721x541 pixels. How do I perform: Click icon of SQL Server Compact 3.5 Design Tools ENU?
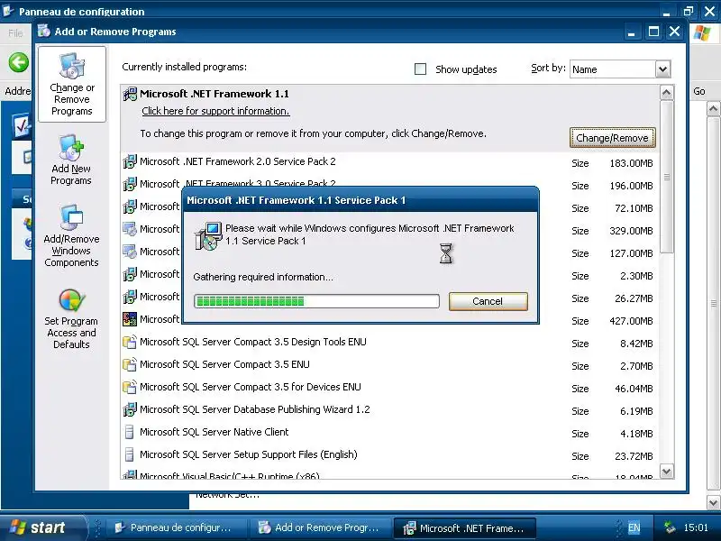click(x=130, y=342)
